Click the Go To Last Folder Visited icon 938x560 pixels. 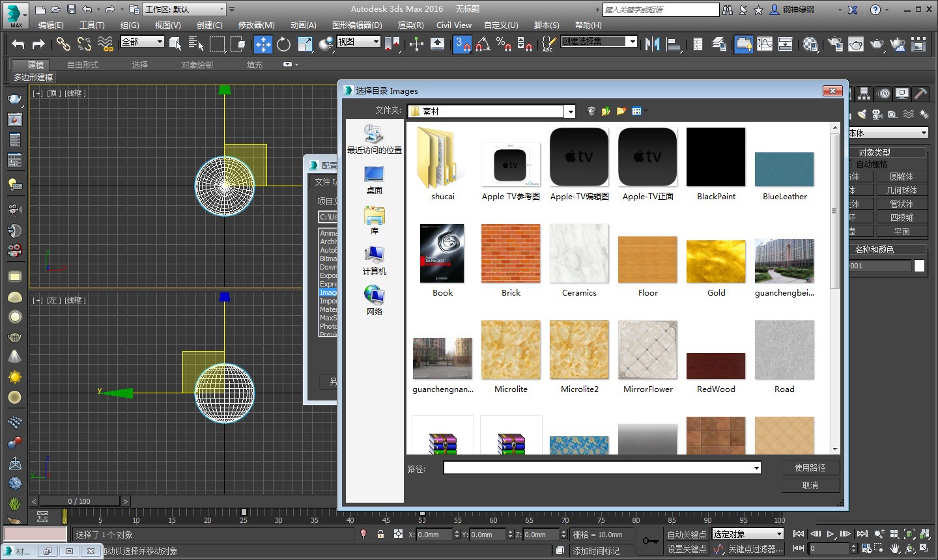point(591,110)
